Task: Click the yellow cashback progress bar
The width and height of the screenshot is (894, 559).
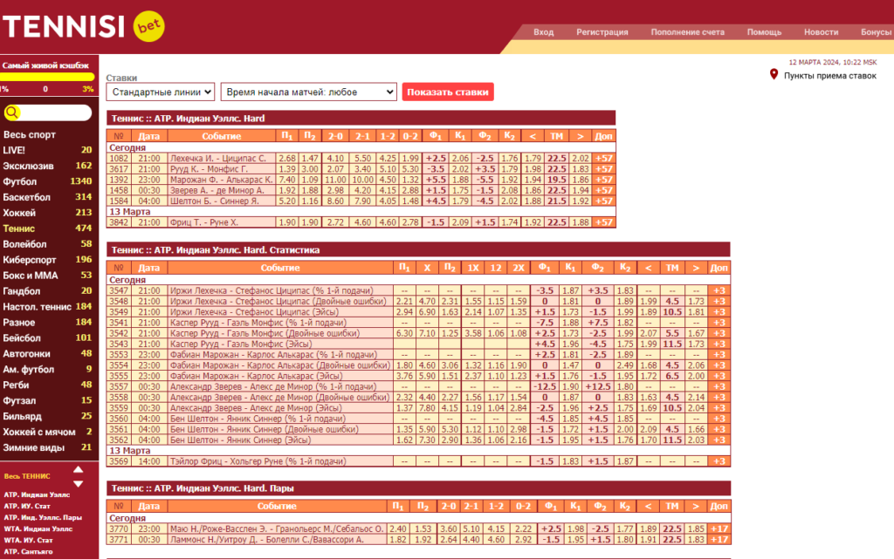Action: pyautogui.click(x=47, y=77)
